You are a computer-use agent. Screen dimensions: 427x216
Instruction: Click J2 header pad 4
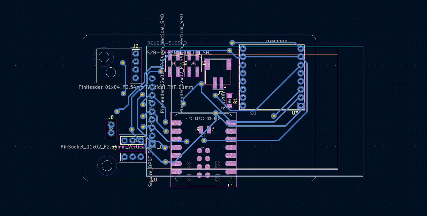click(136, 78)
